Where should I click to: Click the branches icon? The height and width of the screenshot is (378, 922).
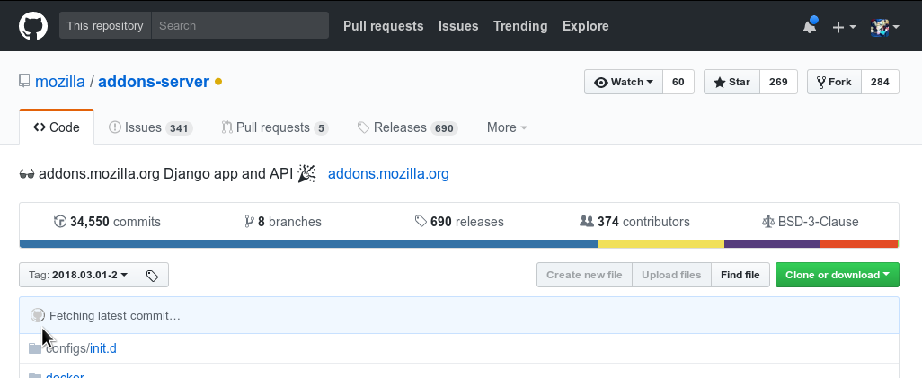click(x=249, y=222)
